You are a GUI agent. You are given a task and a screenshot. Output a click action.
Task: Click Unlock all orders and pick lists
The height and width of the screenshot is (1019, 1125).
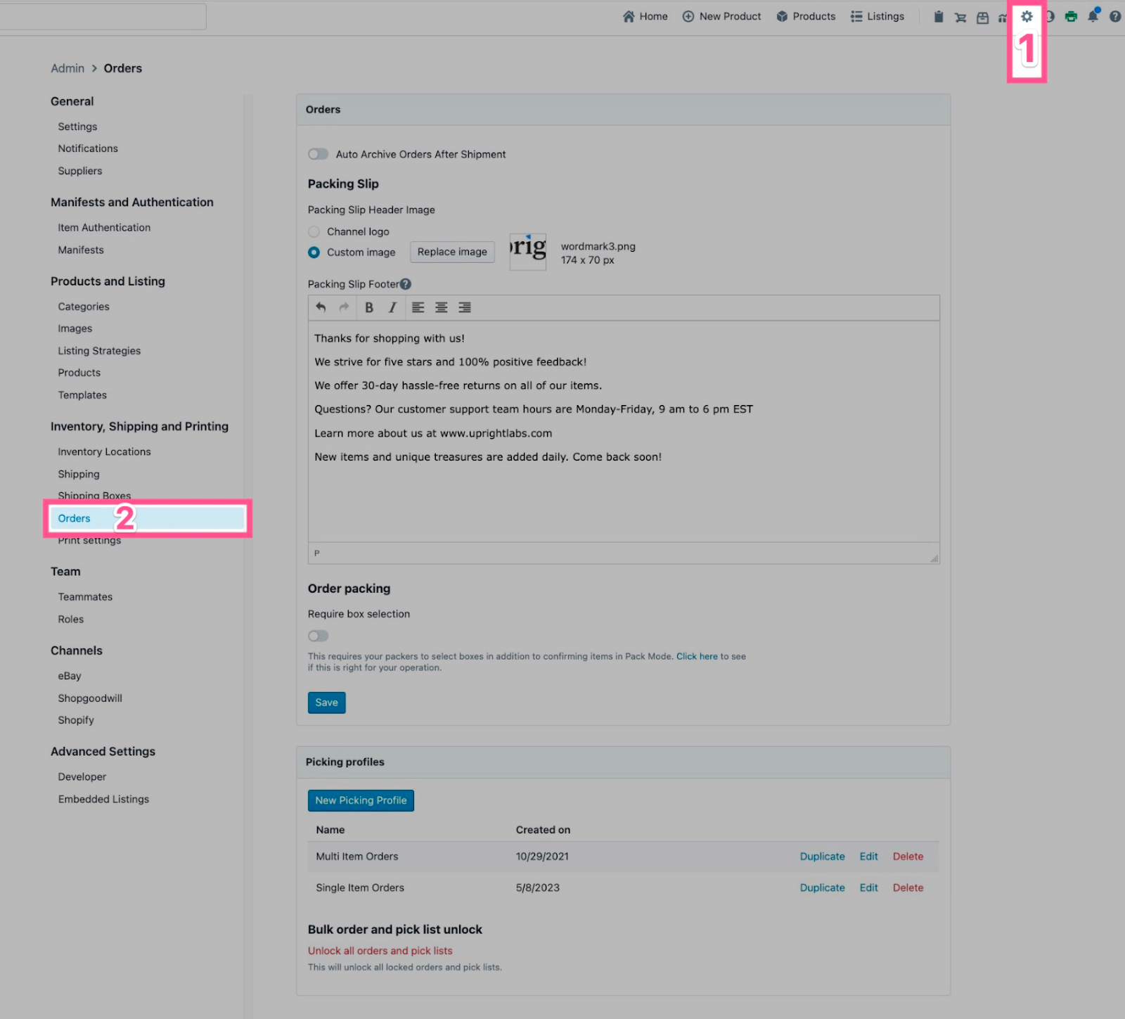(380, 951)
